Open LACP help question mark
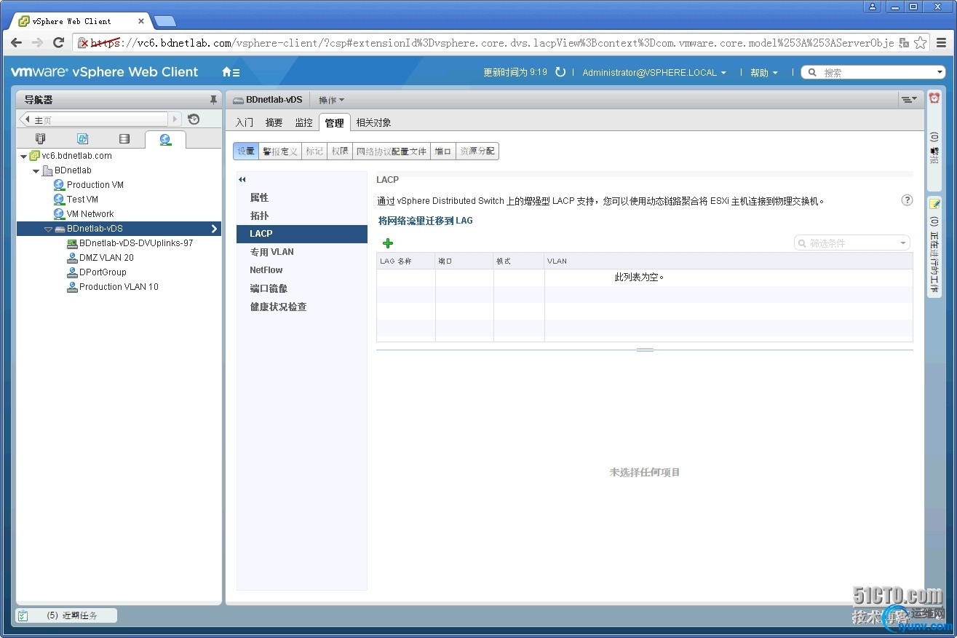The image size is (957, 638). tap(907, 200)
